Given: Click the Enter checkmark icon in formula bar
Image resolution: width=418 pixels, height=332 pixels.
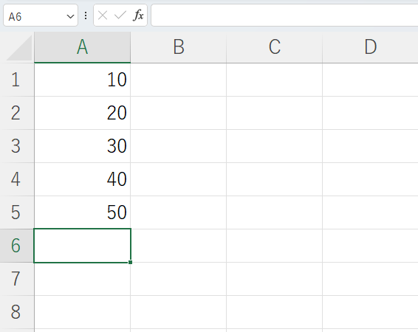Looking at the screenshot, I should point(120,15).
